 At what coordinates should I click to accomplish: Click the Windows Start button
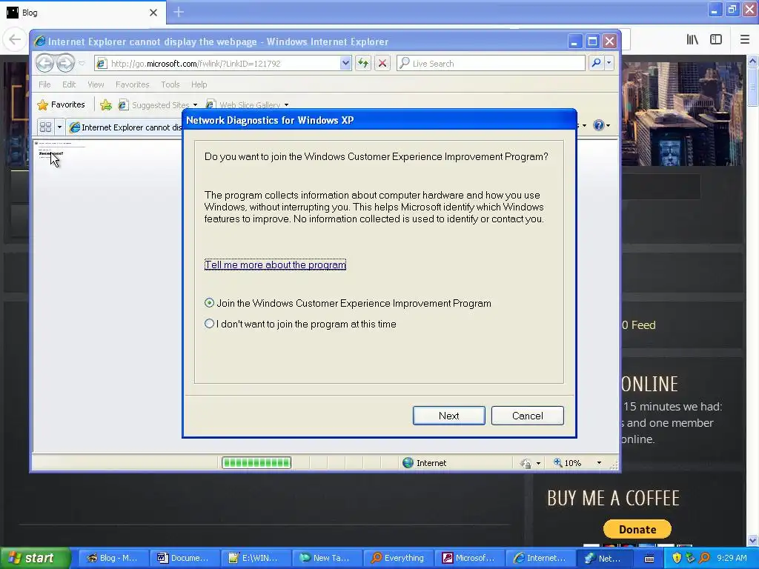click(x=35, y=558)
